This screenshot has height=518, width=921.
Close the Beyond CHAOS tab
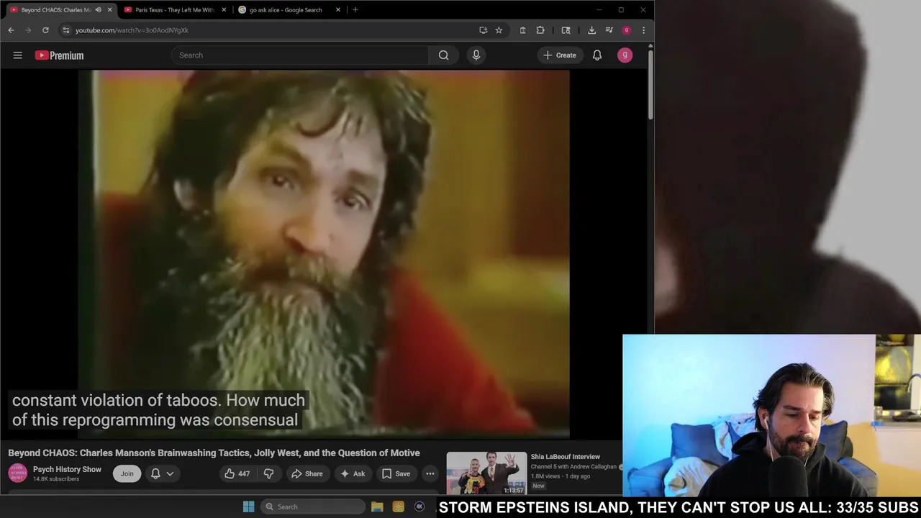pyautogui.click(x=109, y=10)
